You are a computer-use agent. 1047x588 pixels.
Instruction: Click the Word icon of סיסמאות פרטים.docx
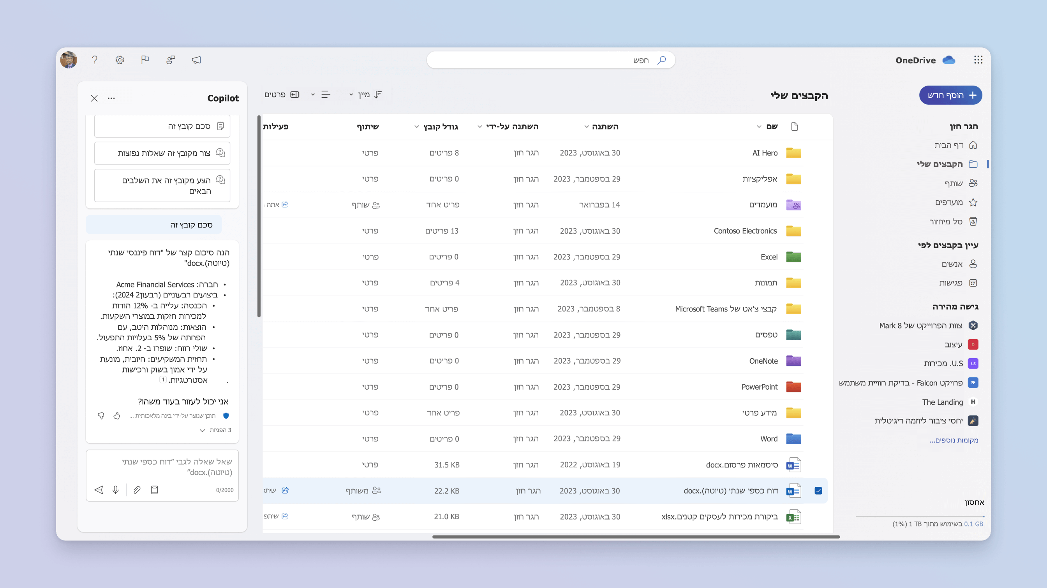click(x=794, y=465)
